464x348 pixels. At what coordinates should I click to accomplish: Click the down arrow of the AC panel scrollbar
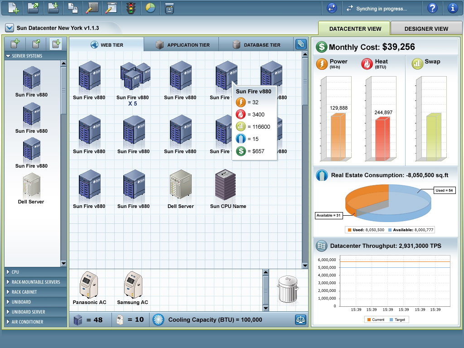click(266, 308)
